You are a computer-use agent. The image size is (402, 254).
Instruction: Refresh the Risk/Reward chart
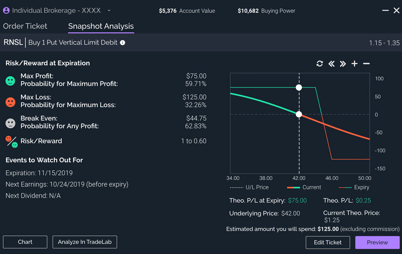click(x=320, y=63)
